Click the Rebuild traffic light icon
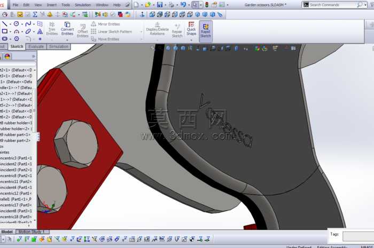The width and height of the screenshot is (374, 248). [x=207, y=4]
